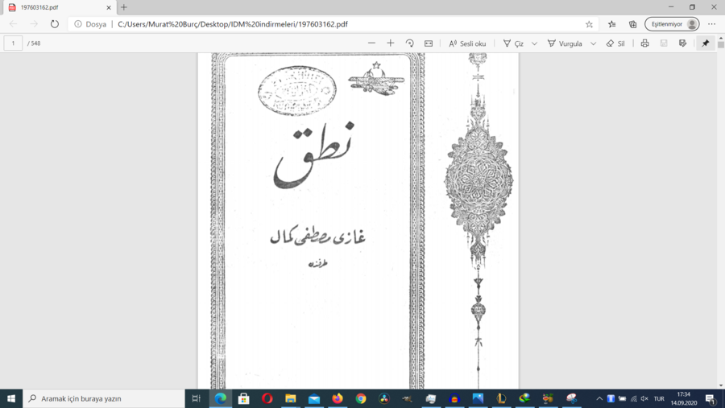Add this page to favorites star
Image resolution: width=725 pixels, height=408 pixels.
pos(589,24)
